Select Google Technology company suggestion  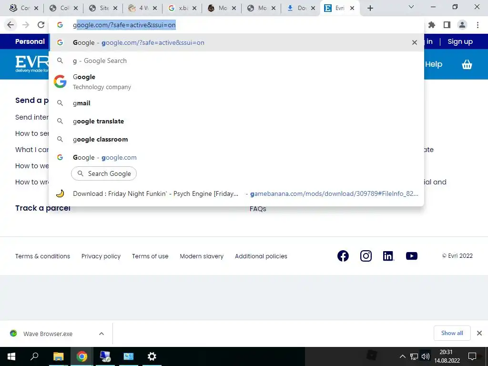[x=236, y=81]
